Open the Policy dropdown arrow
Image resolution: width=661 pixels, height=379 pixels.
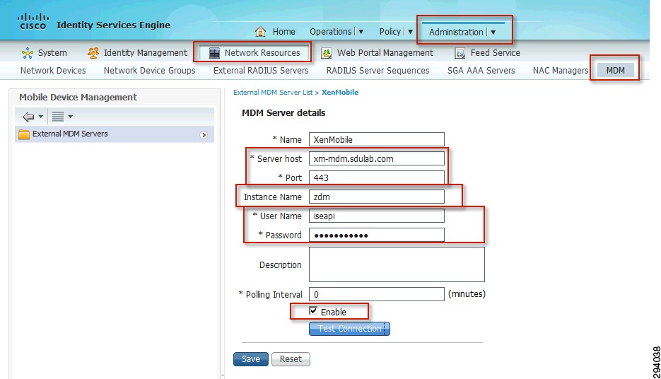point(410,32)
